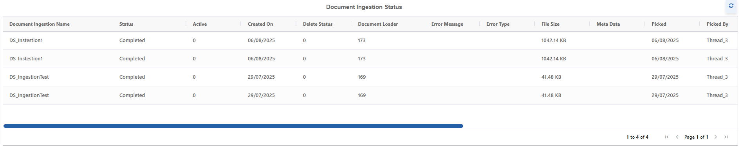Click Picked date 29/07/2025 in last row
Screen dimensions: 740x148
pyautogui.click(x=665, y=95)
